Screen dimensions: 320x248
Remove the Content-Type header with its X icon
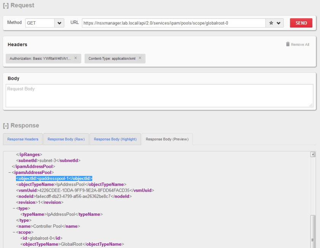(140, 58)
